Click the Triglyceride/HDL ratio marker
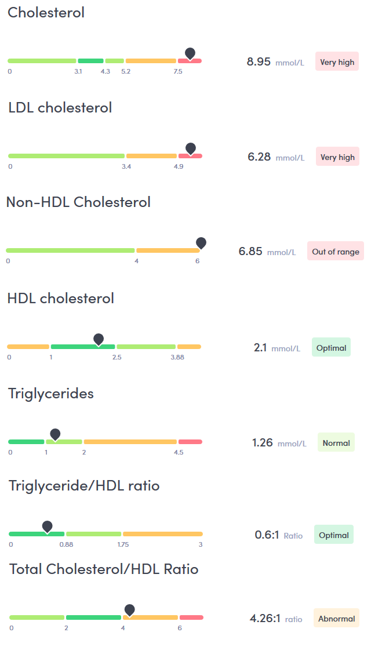Image resolution: width=382 pixels, height=654 pixels. tap(48, 526)
